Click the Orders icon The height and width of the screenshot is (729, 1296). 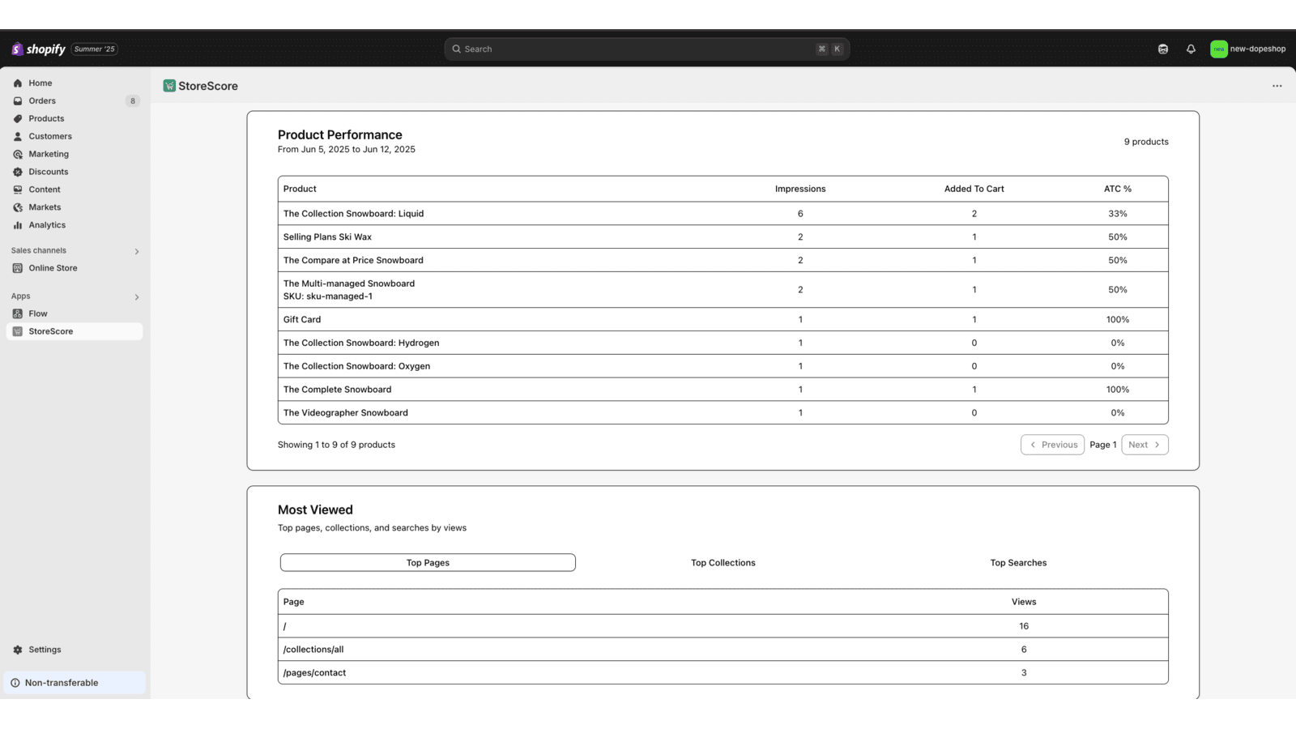18,100
